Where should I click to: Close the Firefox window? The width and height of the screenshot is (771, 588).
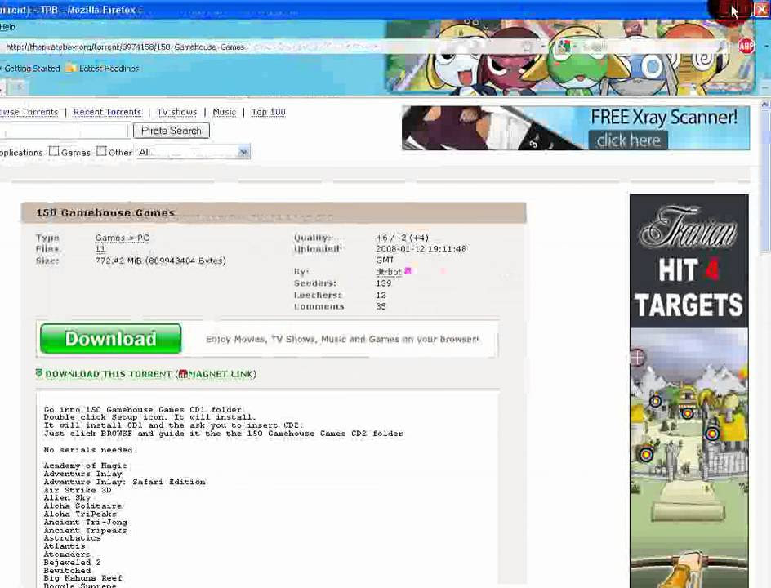[x=762, y=9]
